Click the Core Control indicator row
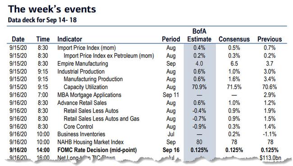The image size is (293, 166). tap(146, 126)
